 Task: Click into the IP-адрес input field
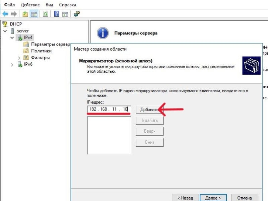[x=109, y=109]
